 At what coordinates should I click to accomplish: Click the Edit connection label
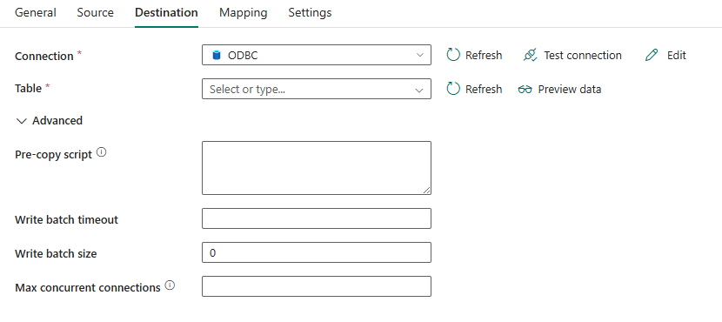click(677, 56)
